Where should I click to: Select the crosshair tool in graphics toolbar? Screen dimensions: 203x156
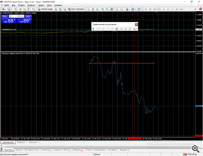(98, 29)
